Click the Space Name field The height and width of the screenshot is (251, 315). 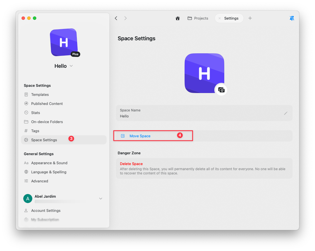[x=204, y=113]
